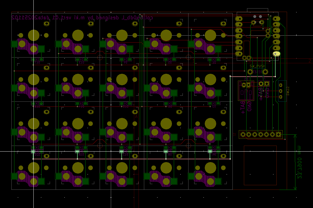
Task: Select diode D13 in the top row
Action: click(x=81, y=60)
